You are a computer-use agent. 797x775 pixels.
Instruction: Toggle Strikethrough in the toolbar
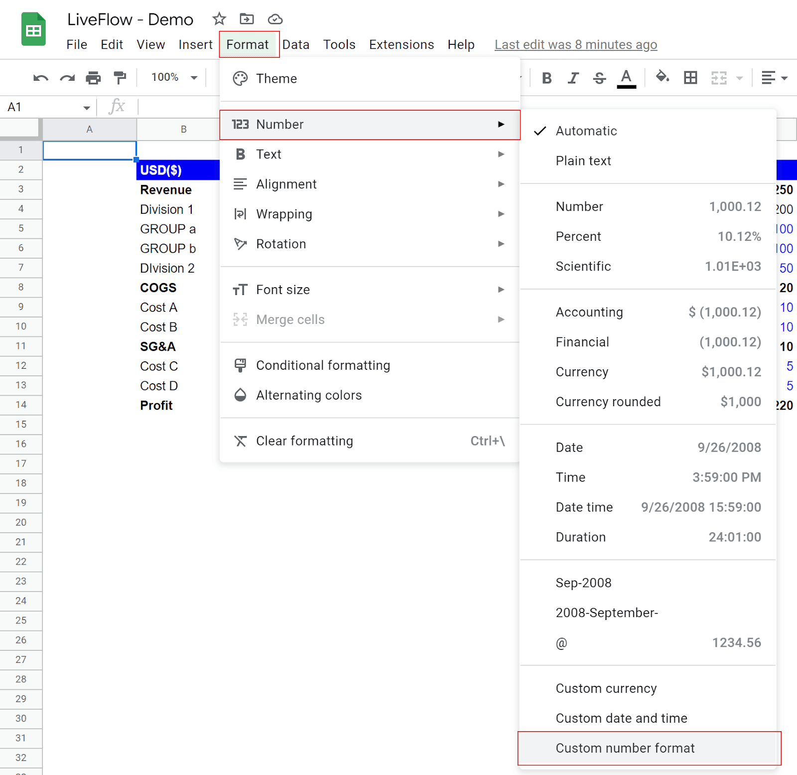(x=599, y=78)
